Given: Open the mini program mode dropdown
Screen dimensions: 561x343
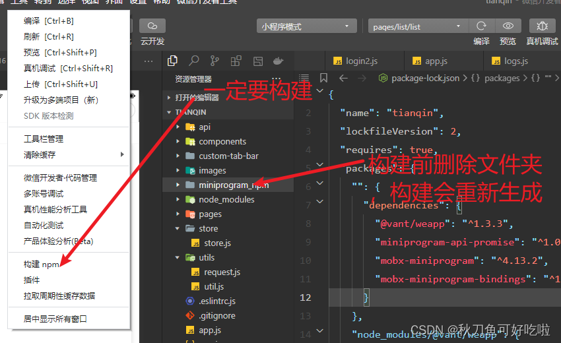Looking at the screenshot, I should tap(307, 26).
